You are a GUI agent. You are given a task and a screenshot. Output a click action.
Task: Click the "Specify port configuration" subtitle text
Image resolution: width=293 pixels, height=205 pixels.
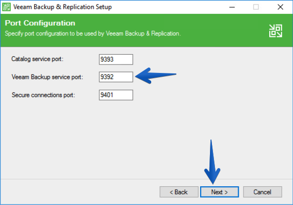point(93,34)
